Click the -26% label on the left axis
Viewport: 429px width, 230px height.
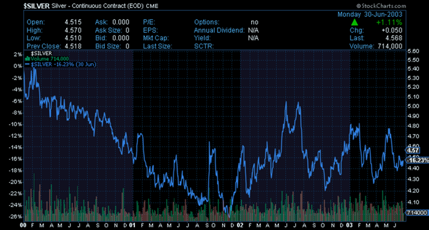pyautogui.click(x=15, y=217)
